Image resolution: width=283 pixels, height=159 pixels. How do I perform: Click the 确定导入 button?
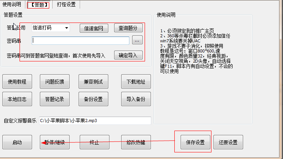[x=128, y=55]
